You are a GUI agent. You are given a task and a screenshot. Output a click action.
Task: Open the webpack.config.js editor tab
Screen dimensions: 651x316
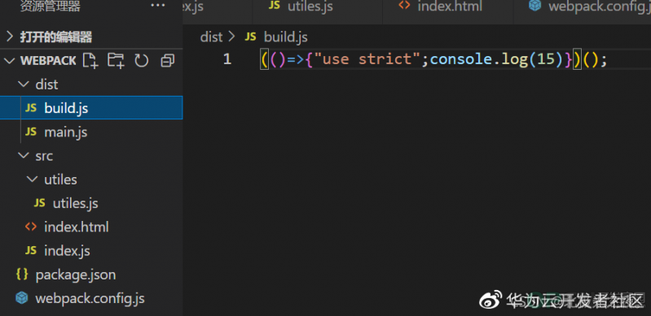(590, 6)
